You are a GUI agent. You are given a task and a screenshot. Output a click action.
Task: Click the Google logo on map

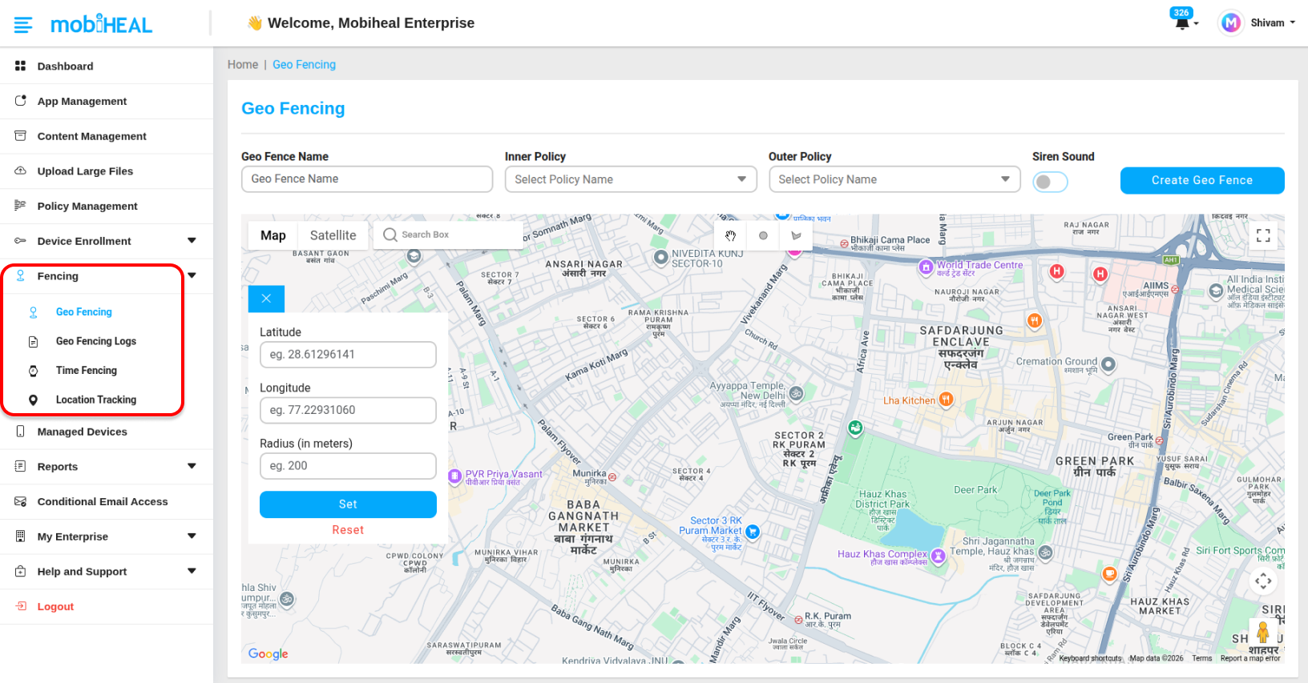[x=268, y=653]
